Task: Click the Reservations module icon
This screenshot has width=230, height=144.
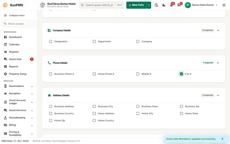Action: (5, 86)
